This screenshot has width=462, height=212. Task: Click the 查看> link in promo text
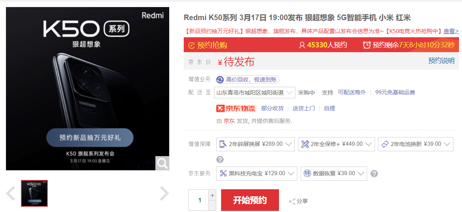(x=451, y=31)
